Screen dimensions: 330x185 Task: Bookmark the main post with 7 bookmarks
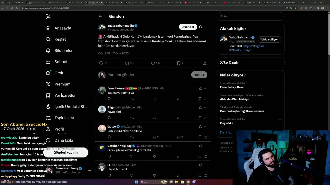179,63
